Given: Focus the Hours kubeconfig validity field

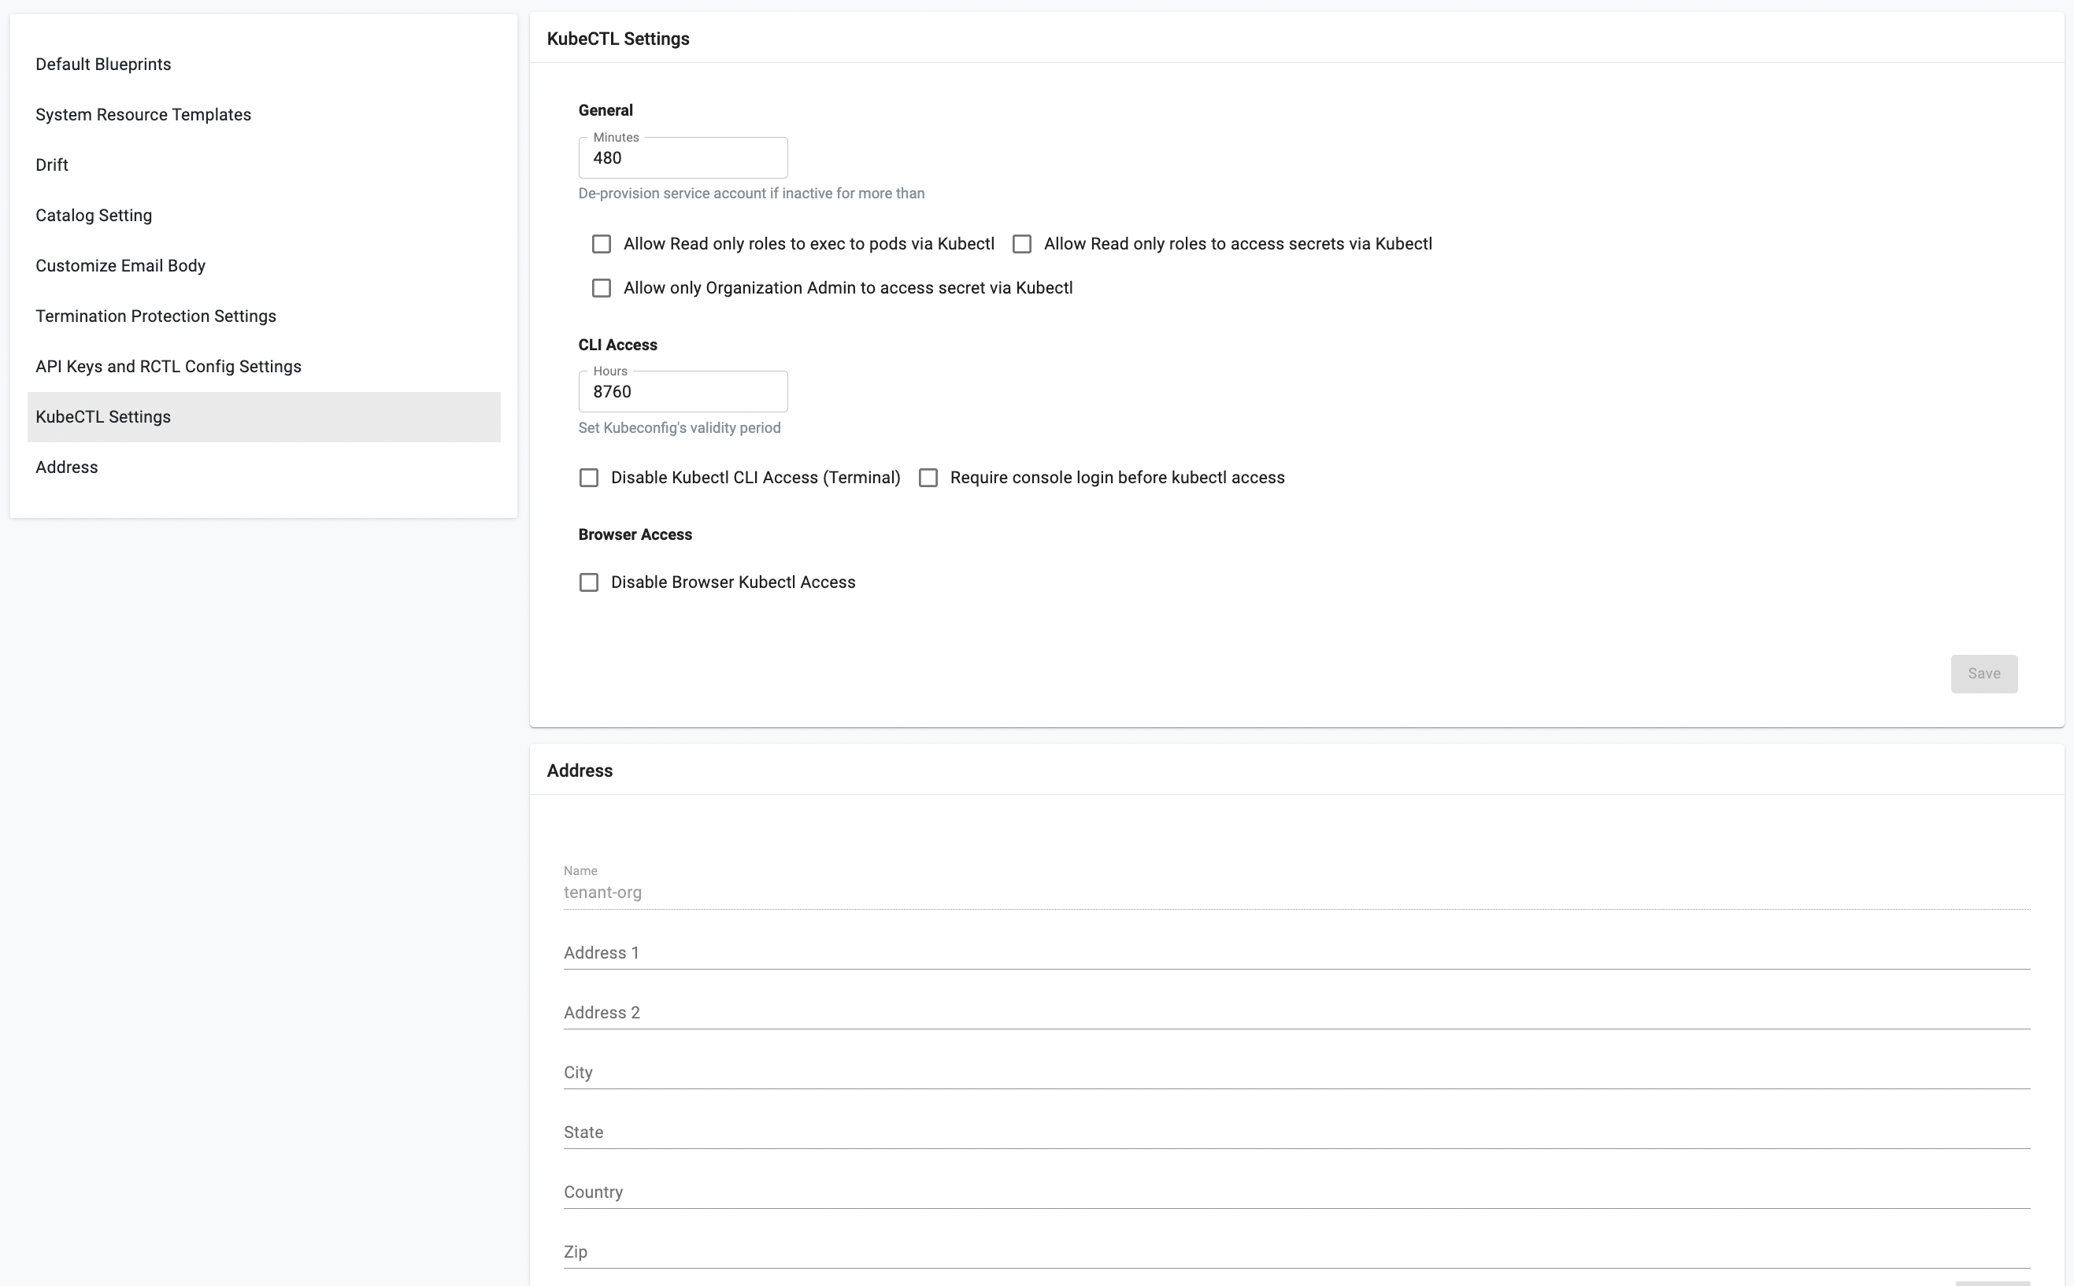Looking at the screenshot, I should coord(682,392).
